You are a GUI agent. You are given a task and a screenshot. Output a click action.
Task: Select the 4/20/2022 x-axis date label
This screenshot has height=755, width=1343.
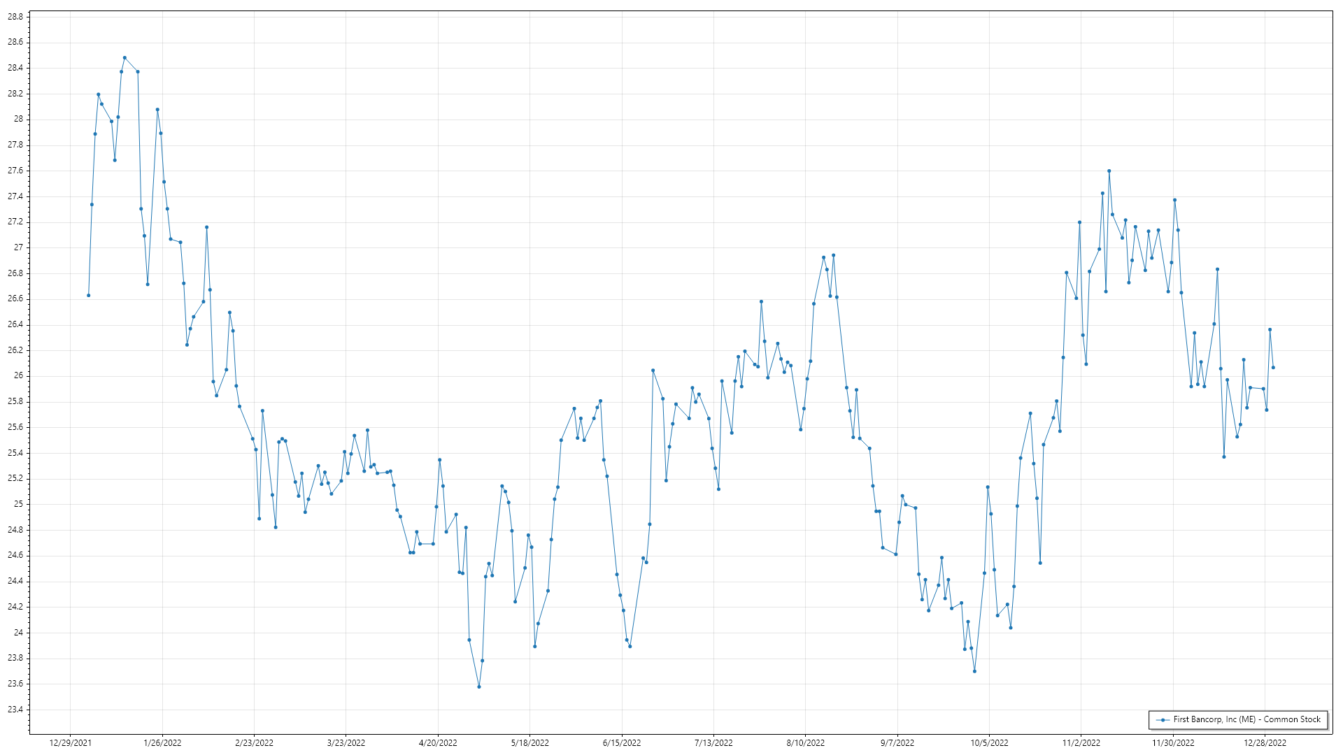coord(438,743)
